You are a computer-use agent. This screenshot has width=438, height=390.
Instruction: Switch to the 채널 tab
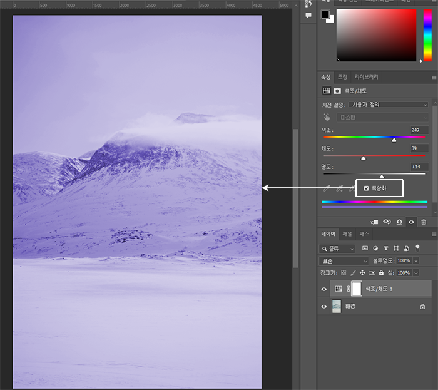click(347, 234)
